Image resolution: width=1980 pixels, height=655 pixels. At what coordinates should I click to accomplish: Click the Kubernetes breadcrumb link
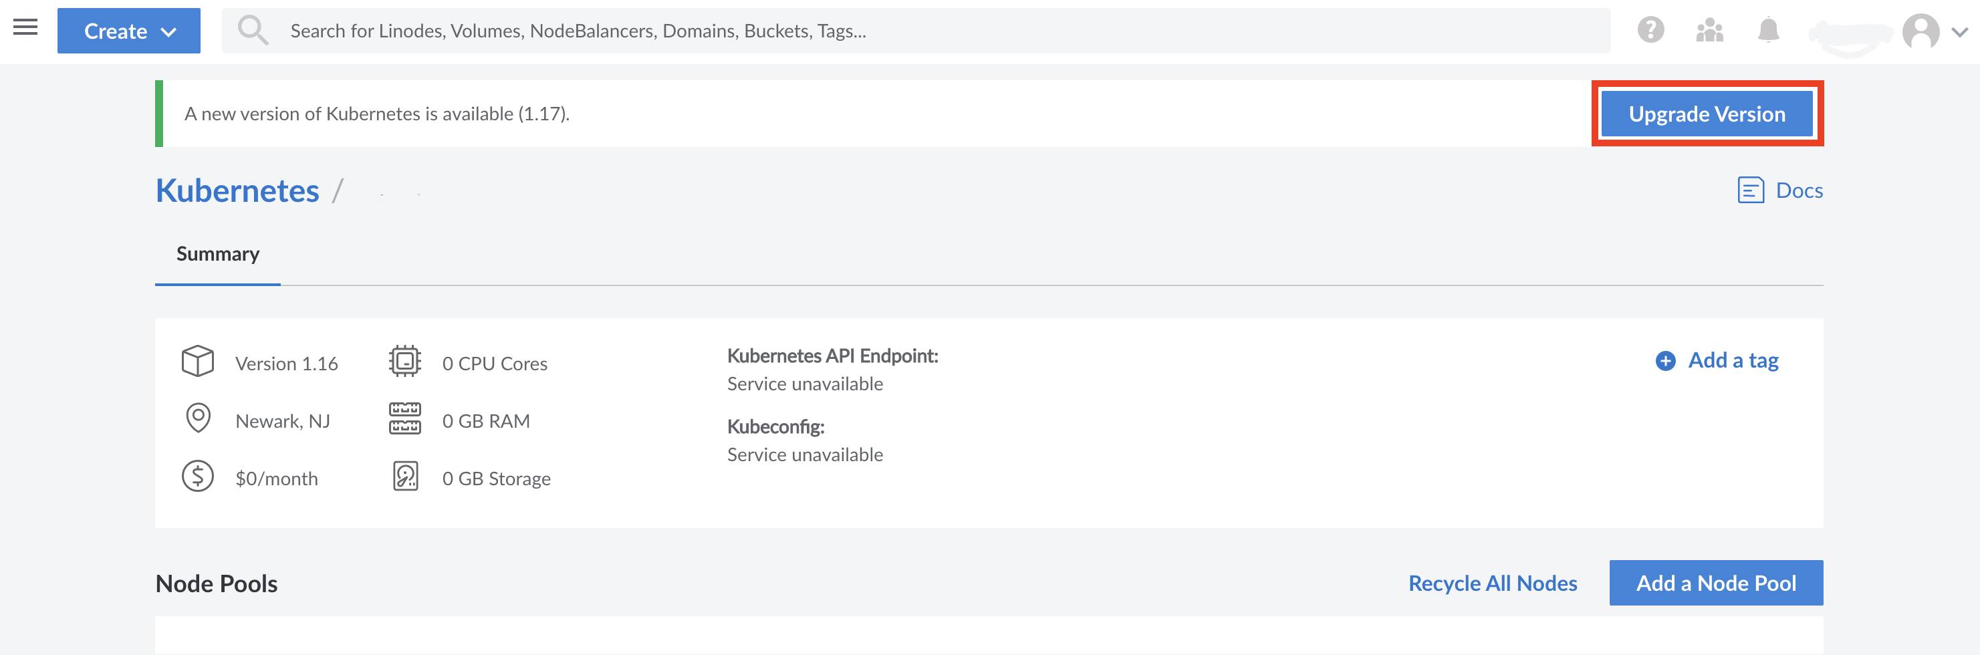(237, 190)
